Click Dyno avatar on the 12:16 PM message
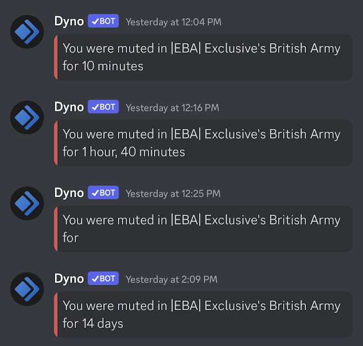The width and height of the screenshot is (363, 346). (x=27, y=117)
